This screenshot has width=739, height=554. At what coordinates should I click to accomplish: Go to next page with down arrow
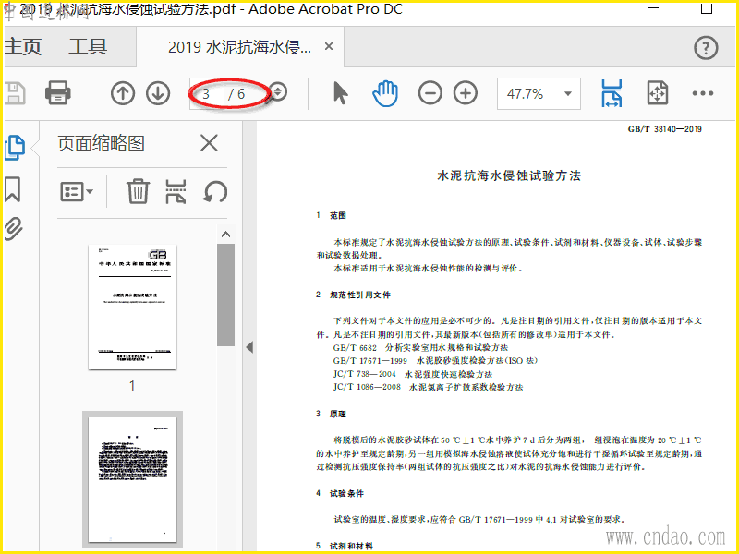[x=158, y=93]
